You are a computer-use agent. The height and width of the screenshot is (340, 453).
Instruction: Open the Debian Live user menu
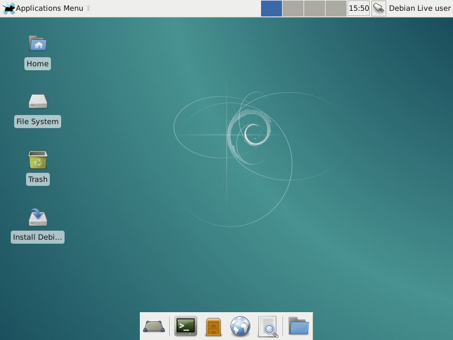pyautogui.click(x=419, y=8)
